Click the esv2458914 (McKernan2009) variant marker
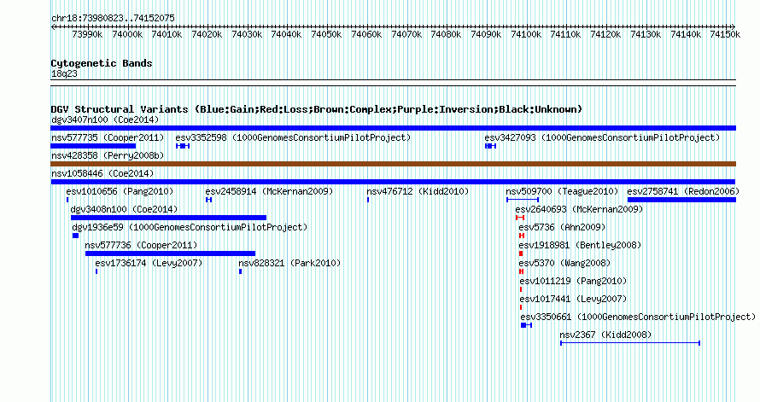 (x=209, y=200)
